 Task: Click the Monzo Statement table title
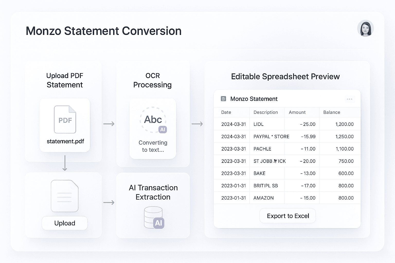[x=254, y=99]
